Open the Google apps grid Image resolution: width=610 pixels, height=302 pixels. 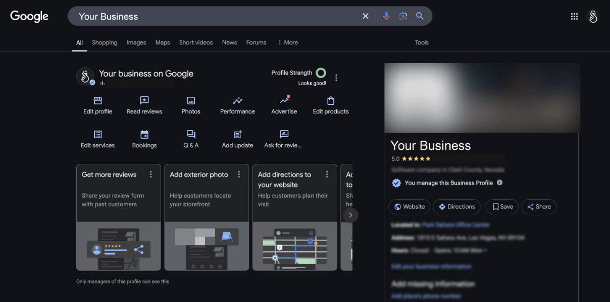(574, 16)
